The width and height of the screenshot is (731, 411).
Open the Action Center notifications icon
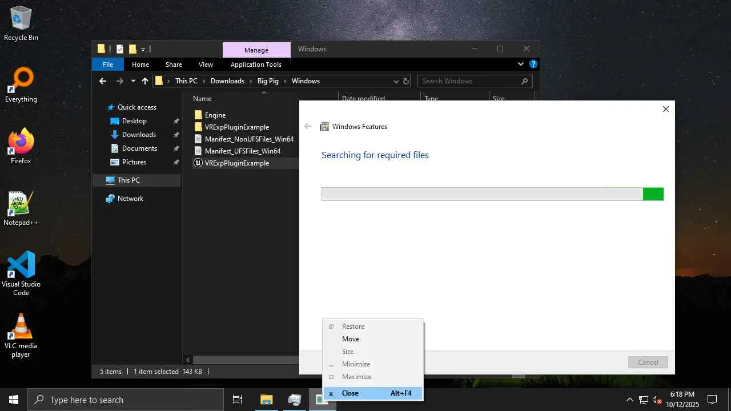(x=712, y=400)
